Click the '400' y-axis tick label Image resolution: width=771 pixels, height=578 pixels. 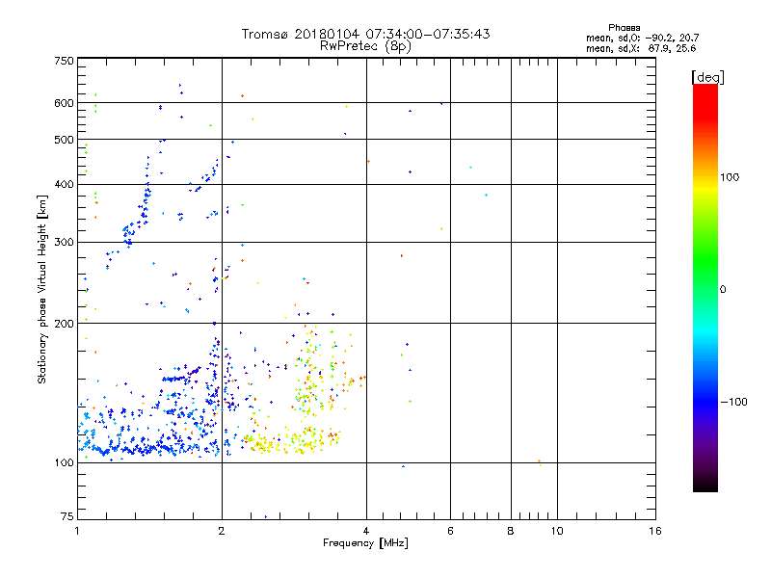[64, 185]
